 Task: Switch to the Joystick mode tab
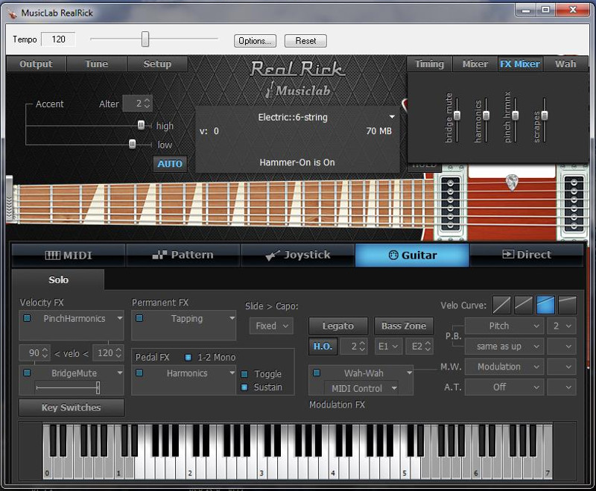click(297, 255)
